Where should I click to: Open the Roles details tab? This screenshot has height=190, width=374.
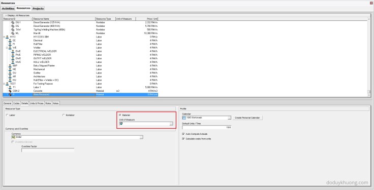(48, 103)
